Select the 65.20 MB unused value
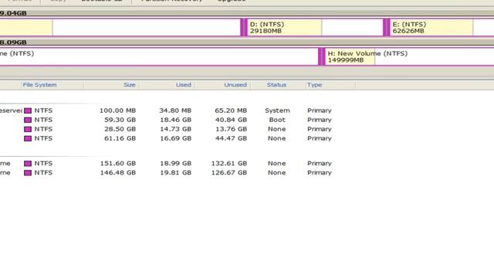Viewport: 494px width, 278px height. pyautogui.click(x=231, y=110)
